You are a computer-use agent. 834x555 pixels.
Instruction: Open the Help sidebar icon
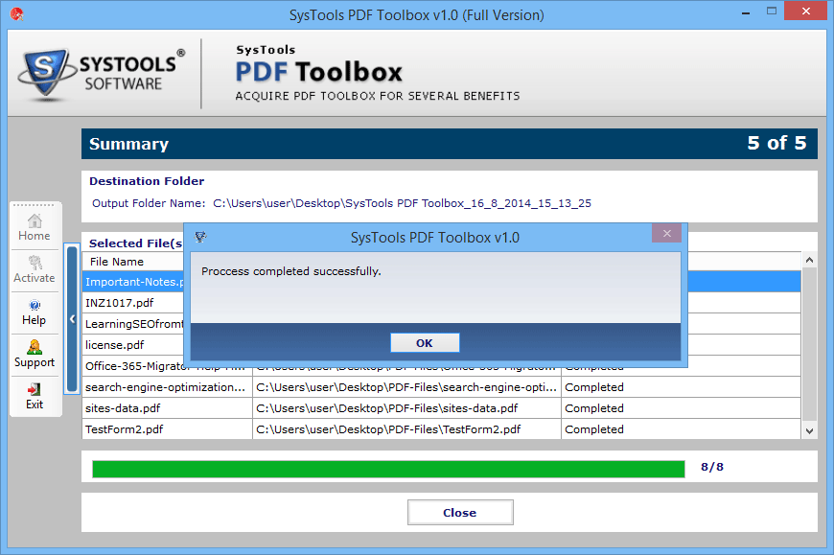[x=35, y=312]
